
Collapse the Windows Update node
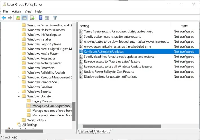tap(19, 96)
